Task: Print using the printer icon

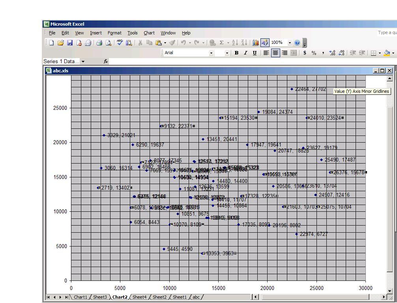Action: pyautogui.click(x=99, y=43)
